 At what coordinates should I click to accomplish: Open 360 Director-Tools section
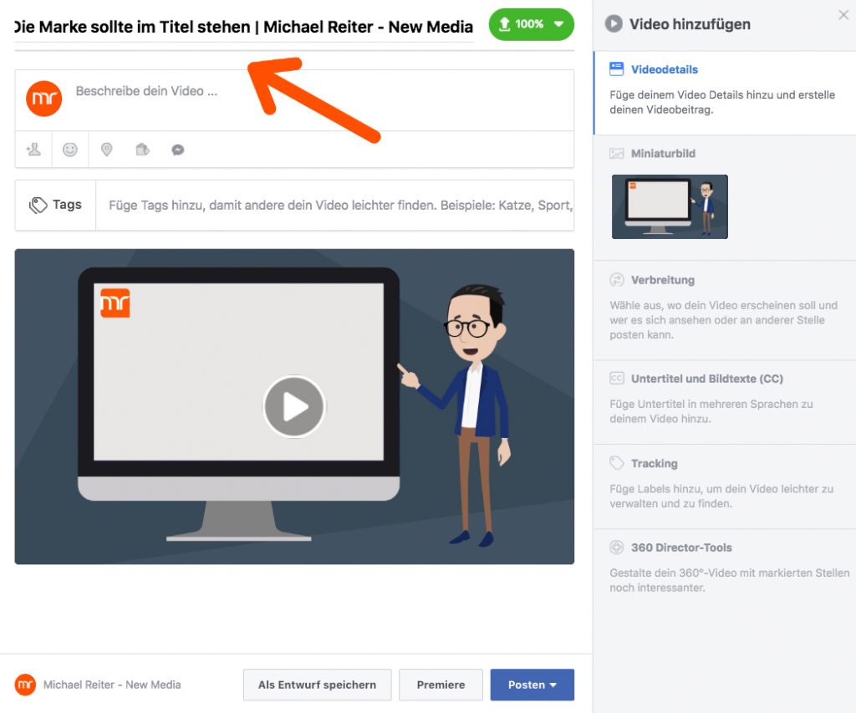(680, 547)
